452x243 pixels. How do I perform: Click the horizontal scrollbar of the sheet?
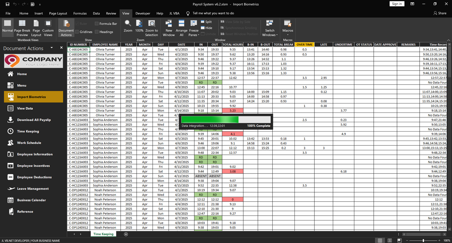coord(423,234)
